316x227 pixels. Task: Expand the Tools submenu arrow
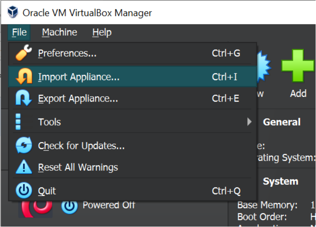pos(249,122)
